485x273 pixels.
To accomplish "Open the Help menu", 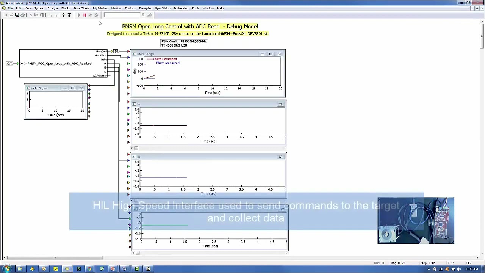I will (x=220, y=8).
